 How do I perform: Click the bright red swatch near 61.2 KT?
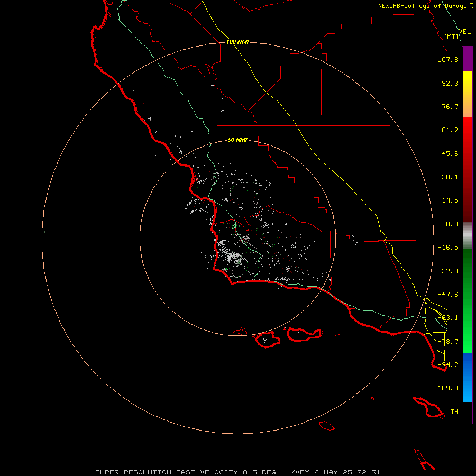click(x=467, y=130)
